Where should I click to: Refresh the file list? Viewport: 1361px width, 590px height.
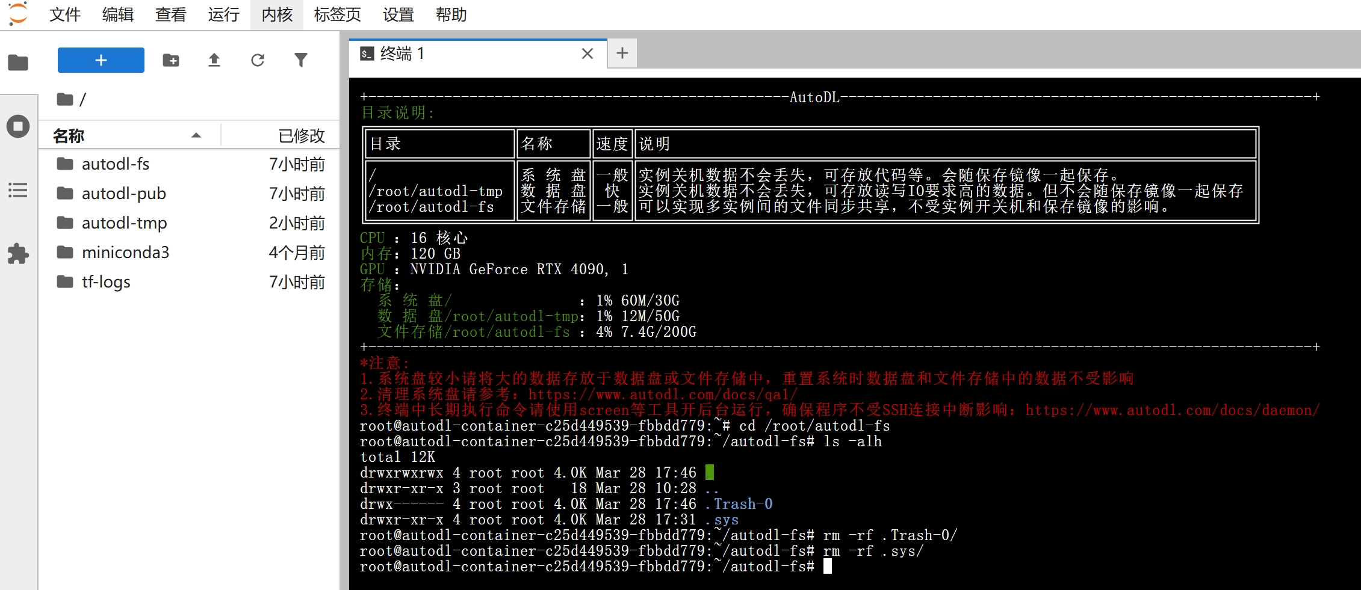coord(258,60)
